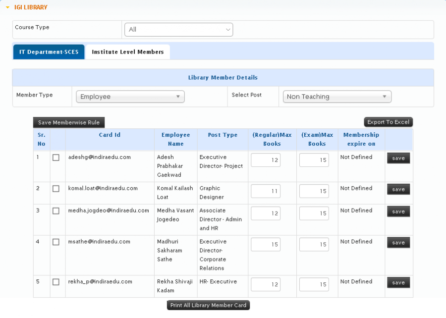The height and width of the screenshot is (318, 446).
Task: Click Export To Excel button
Action: click(388, 122)
